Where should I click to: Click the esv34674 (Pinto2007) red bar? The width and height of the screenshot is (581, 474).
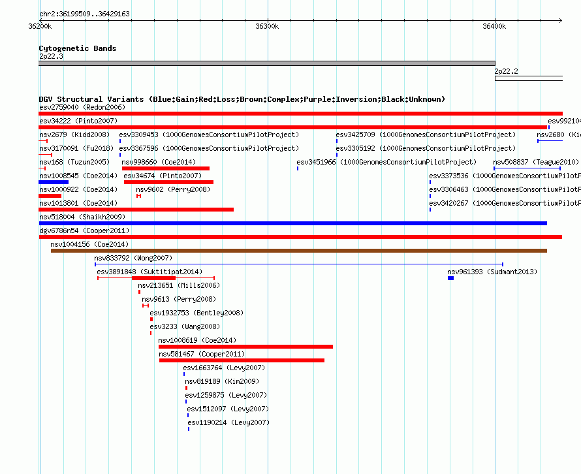pyautogui.click(x=168, y=182)
